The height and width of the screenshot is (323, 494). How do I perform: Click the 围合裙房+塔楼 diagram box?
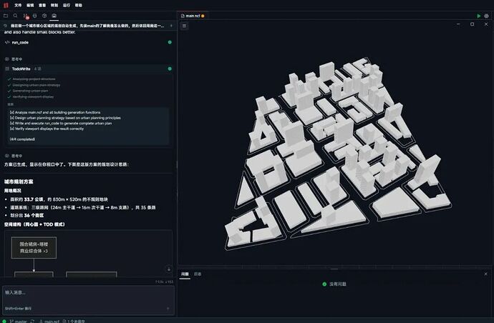pos(34,247)
